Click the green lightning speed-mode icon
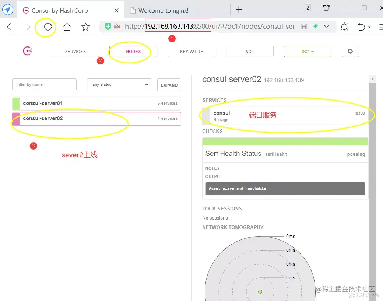 [x=316, y=26]
